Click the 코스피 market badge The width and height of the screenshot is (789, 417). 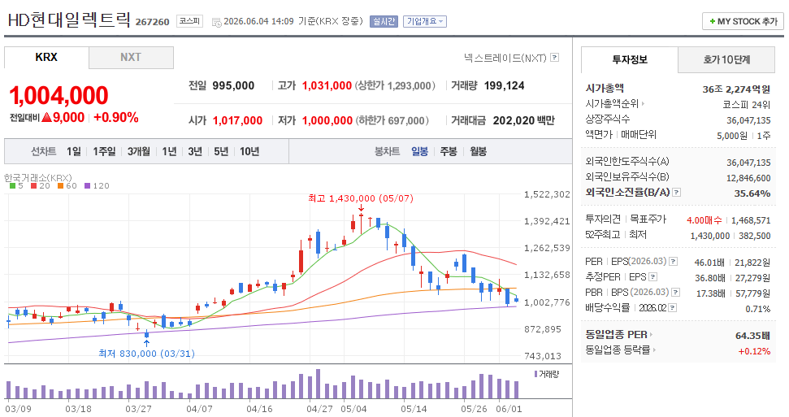(x=189, y=21)
